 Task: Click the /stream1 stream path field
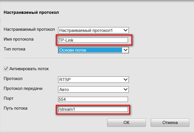coord(93,109)
